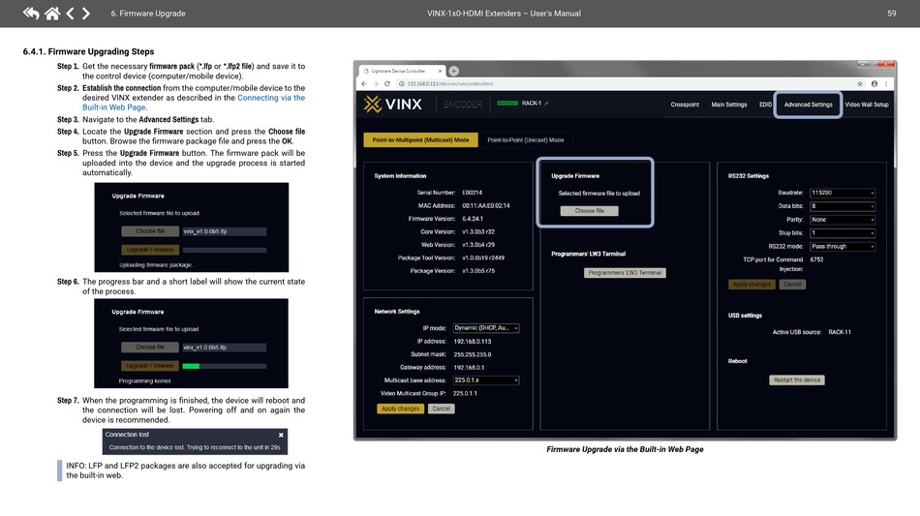920x516 pixels.
Task: Click Gateway address value 192.168.0.1
Action: point(469,368)
